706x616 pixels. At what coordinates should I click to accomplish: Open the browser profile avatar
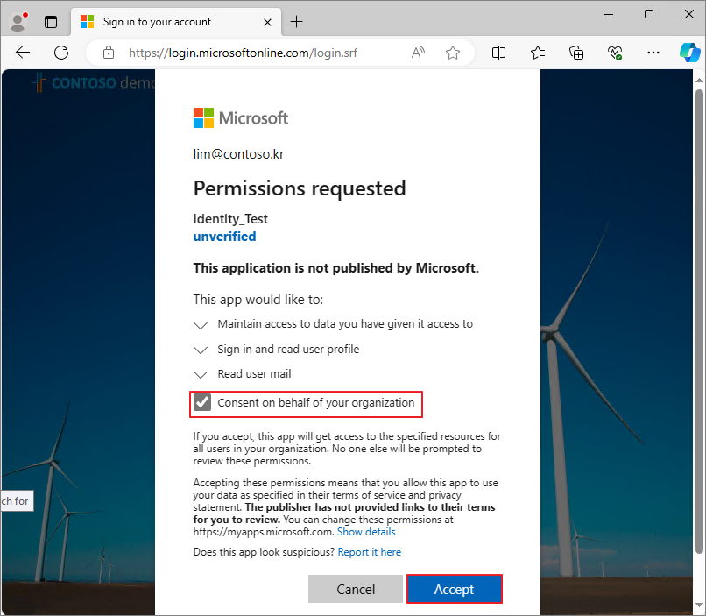coord(18,22)
